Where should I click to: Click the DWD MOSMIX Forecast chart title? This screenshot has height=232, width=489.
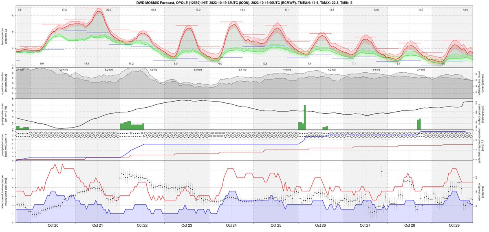click(x=244, y=2)
